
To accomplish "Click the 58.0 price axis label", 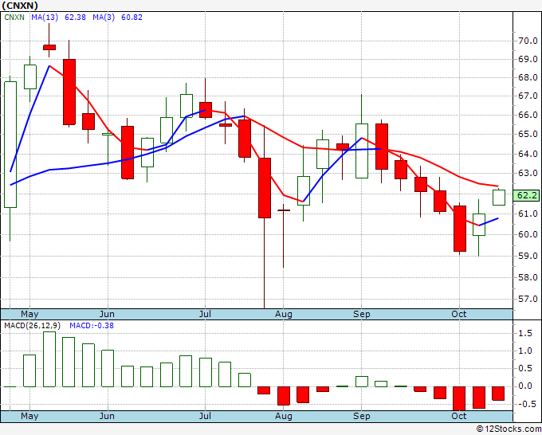I will coord(528,277).
